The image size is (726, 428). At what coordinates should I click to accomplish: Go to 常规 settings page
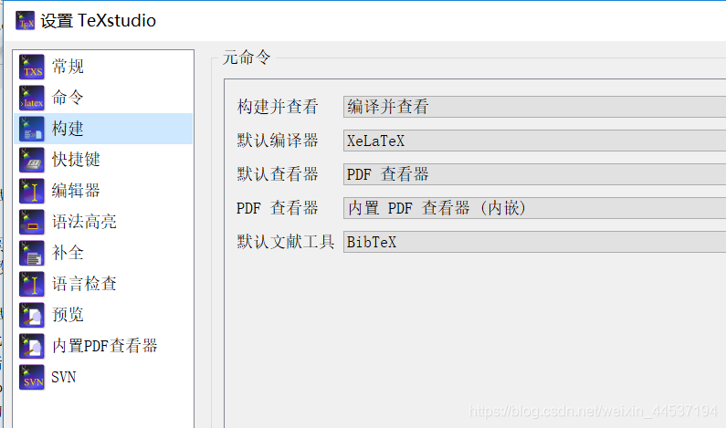tap(68, 67)
